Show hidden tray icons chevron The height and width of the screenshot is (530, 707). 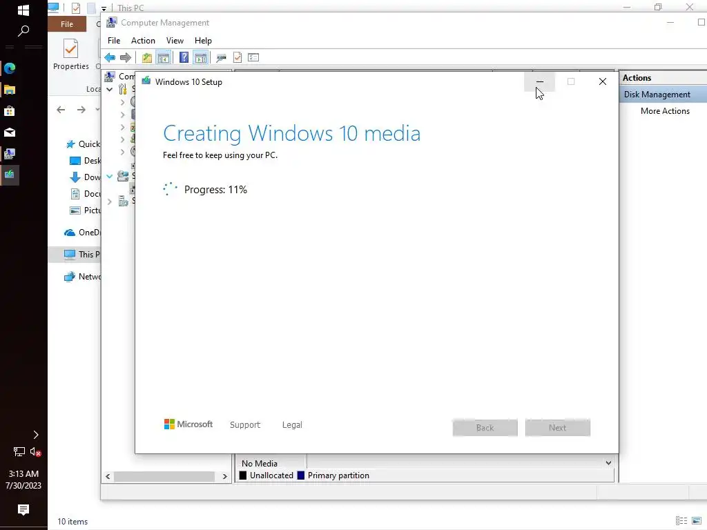coord(36,435)
